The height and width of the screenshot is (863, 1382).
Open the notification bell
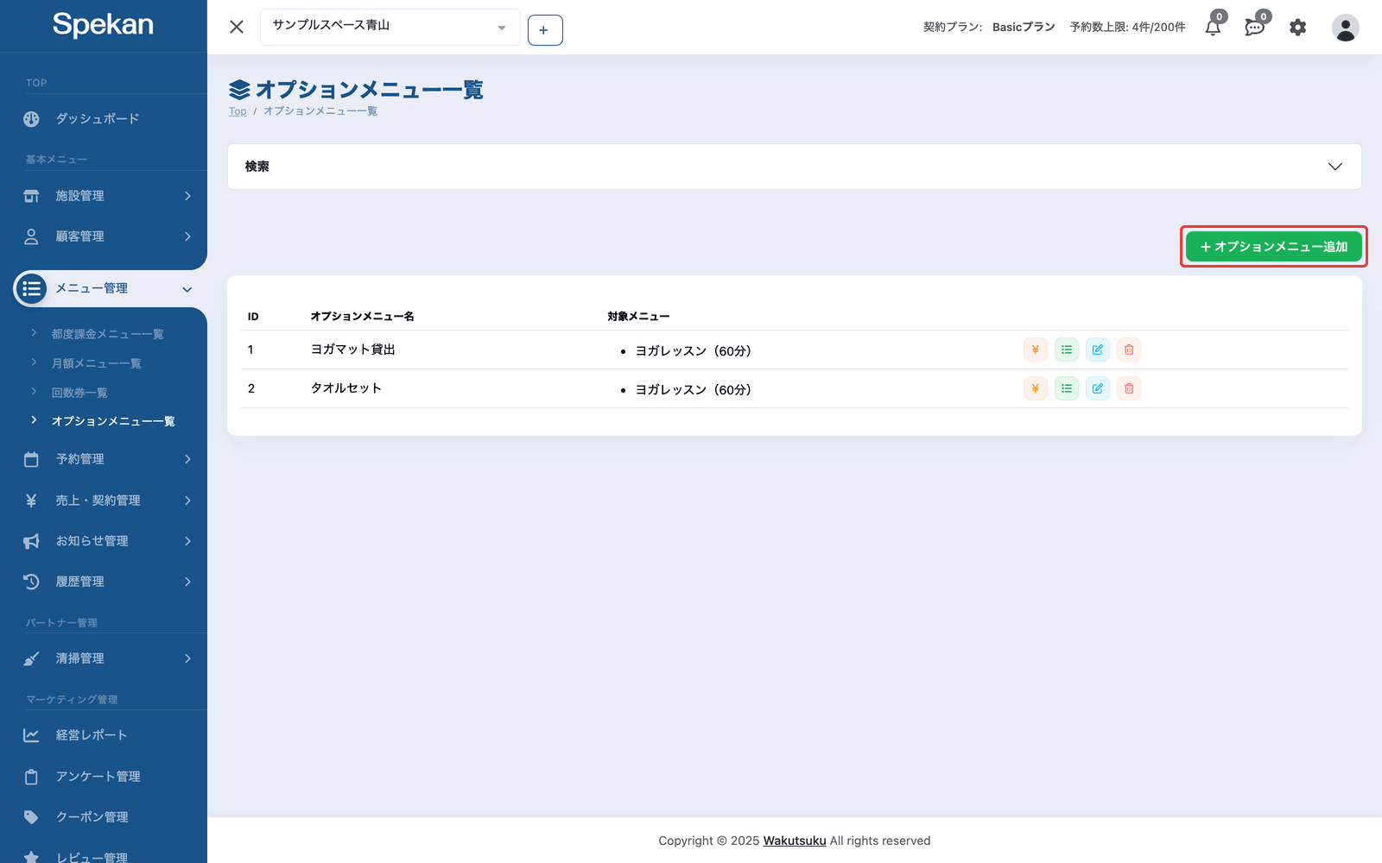1214,27
